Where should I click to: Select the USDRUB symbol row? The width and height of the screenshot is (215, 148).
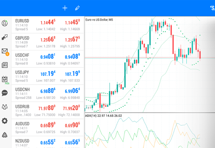[x=48, y=110]
